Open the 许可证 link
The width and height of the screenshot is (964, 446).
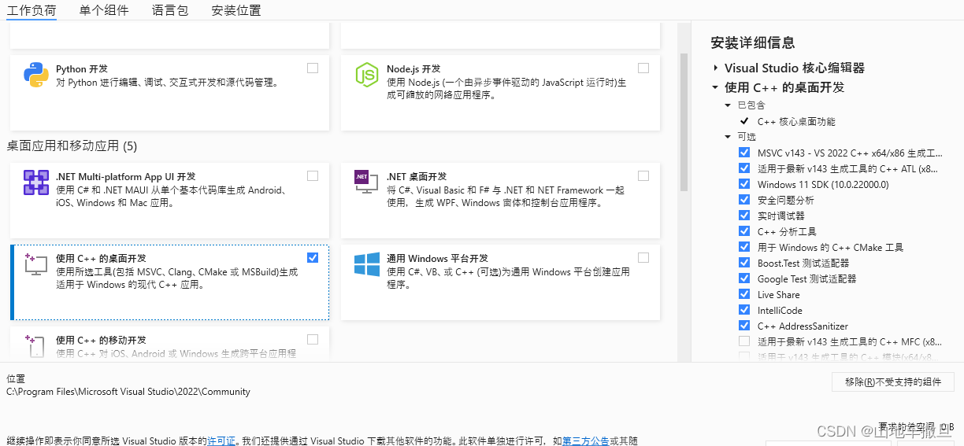221,441
